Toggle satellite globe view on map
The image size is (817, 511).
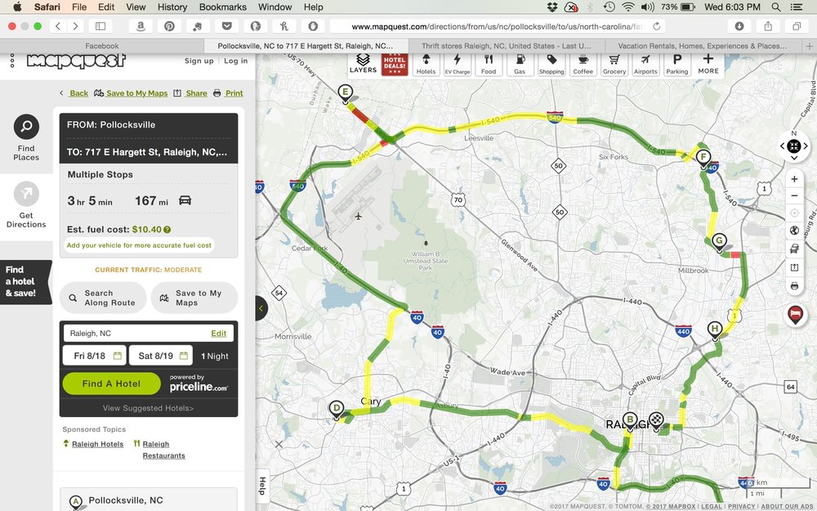(794, 231)
